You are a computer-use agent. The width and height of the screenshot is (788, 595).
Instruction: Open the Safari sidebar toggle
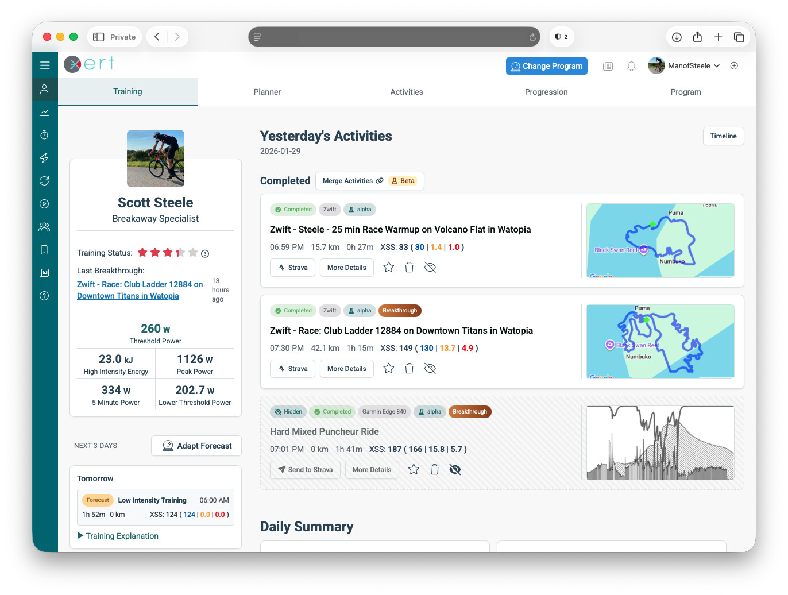tap(99, 37)
